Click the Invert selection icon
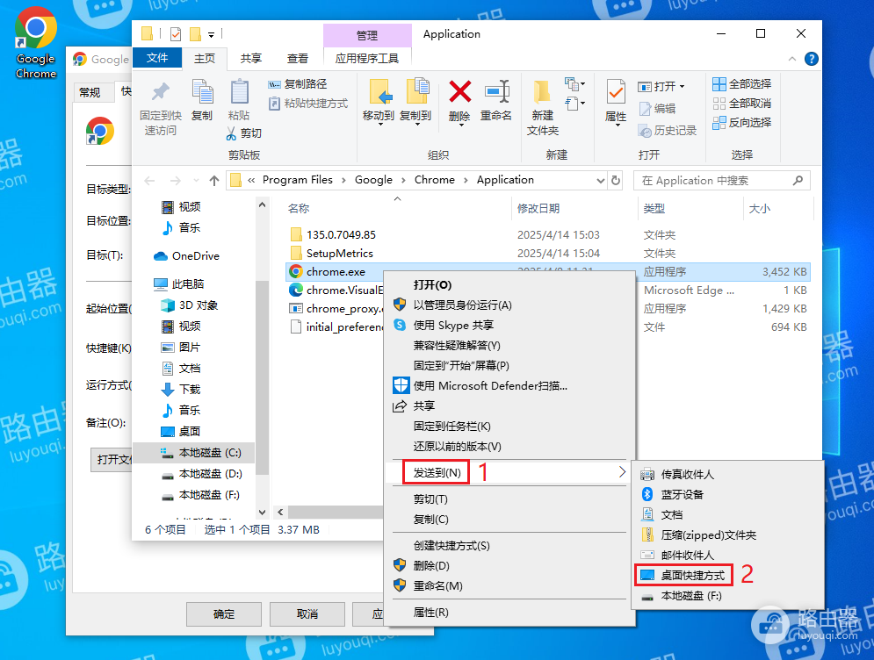The height and width of the screenshot is (660, 874). click(x=719, y=123)
